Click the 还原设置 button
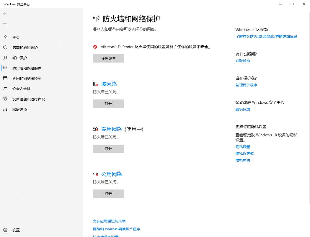 108,59
